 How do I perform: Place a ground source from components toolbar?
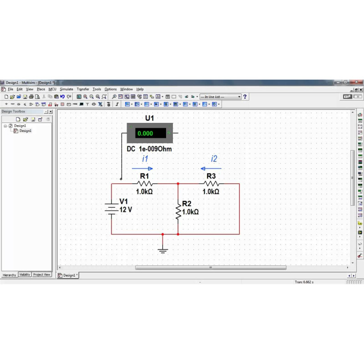tap(6, 104)
